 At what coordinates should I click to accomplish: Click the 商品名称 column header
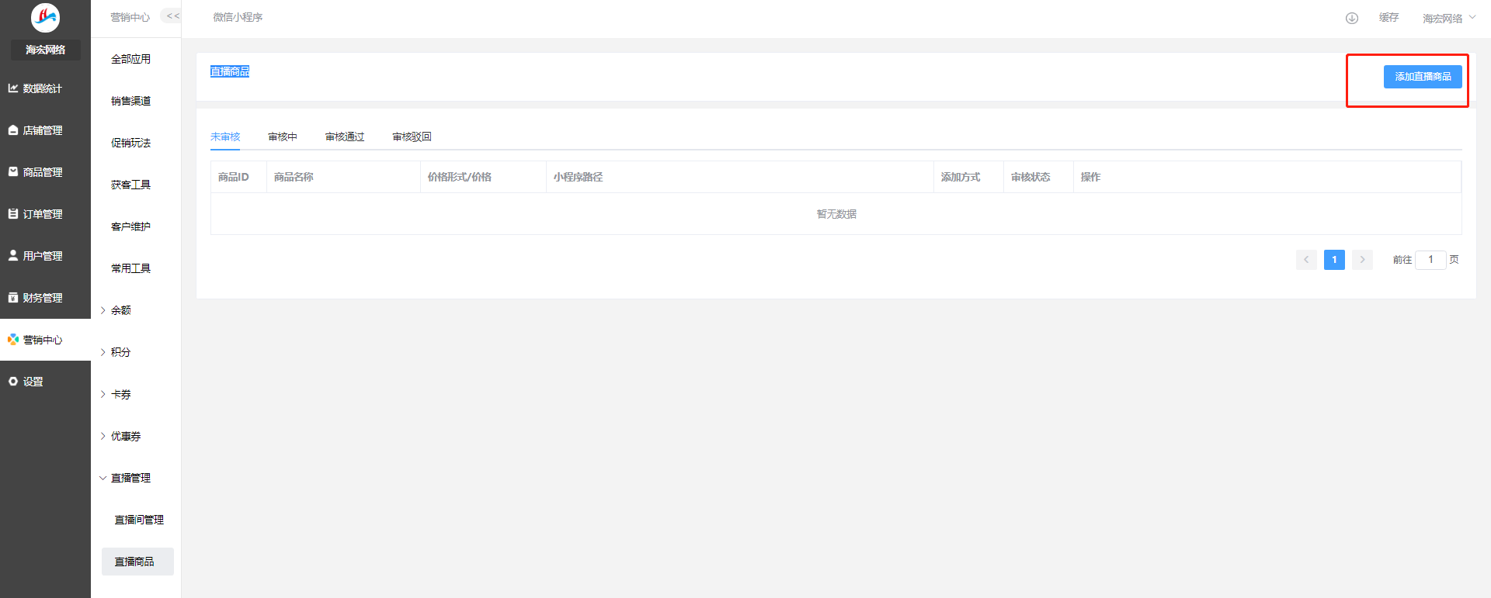(343, 177)
